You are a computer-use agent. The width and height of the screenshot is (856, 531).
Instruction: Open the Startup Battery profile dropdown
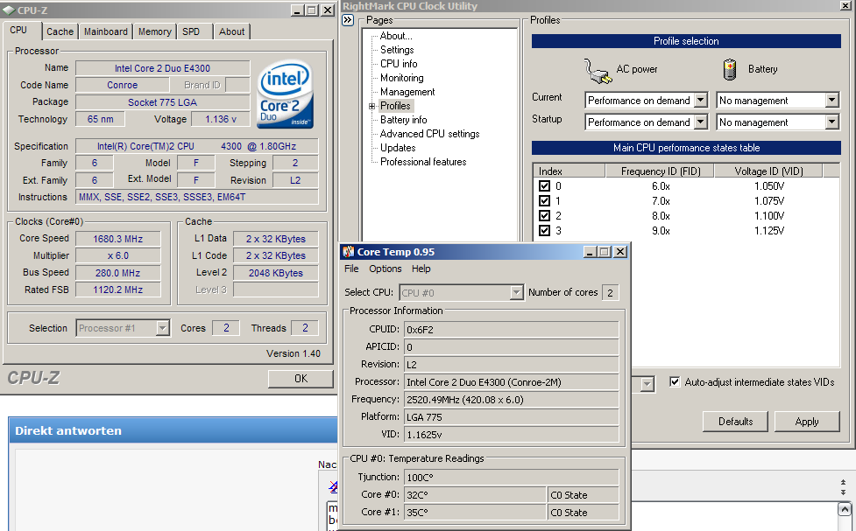coord(831,122)
